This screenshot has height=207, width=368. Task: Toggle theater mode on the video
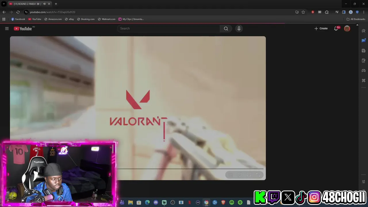tap(249, 175)
